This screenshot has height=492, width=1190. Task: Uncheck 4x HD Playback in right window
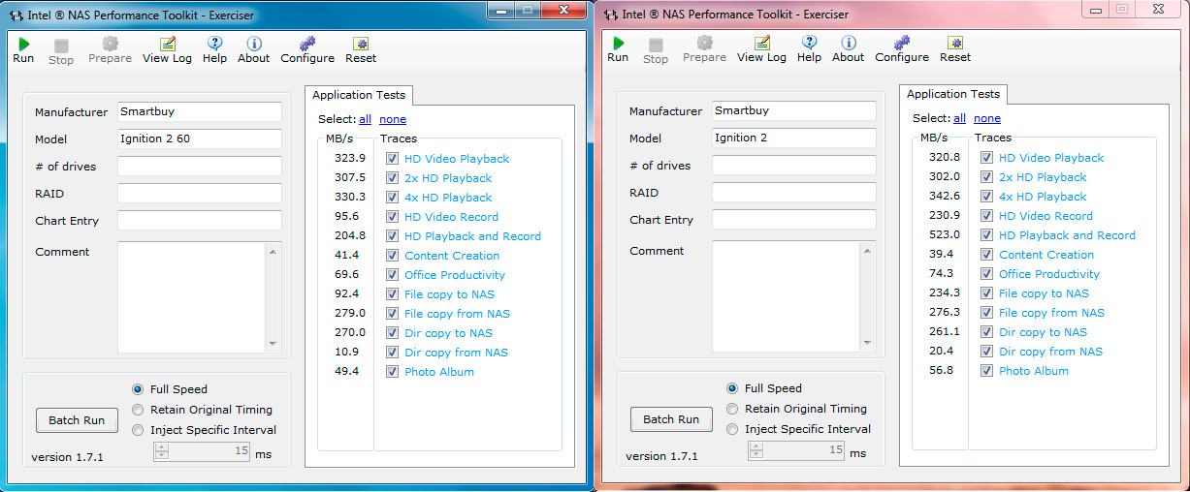986,197
